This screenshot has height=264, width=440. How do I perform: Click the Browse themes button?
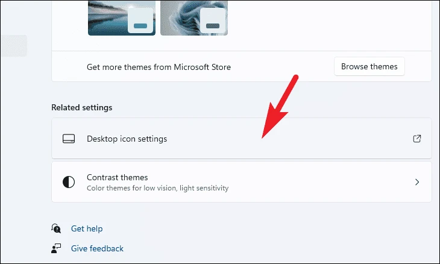[x=369, y=66]
